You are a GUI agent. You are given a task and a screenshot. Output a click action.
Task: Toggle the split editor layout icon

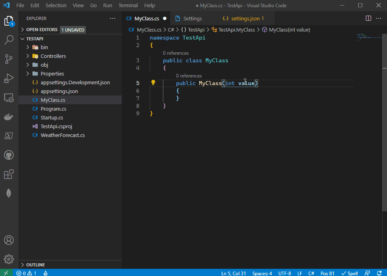[x=367, y=18]
